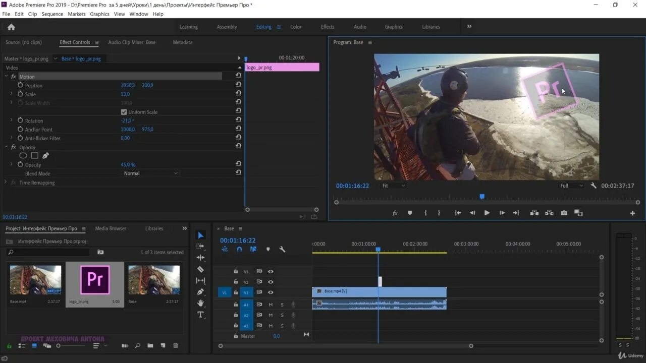Viewport: 646px width, 363px height.
Task: Open the Sequence menu
Action: click(x=52, y=14)
